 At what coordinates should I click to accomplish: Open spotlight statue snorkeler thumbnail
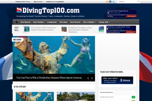(35, 96)
